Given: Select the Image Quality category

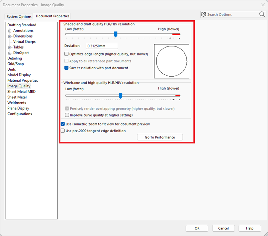Looking at the screenshot, I should click(19, 86).
